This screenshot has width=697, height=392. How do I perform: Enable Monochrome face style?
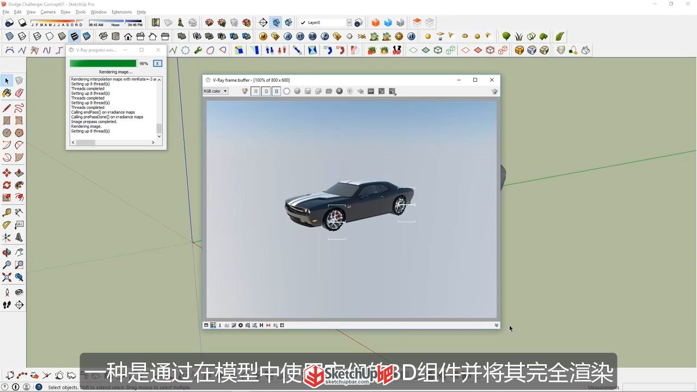pyautogui.click(x=87, y=36)
